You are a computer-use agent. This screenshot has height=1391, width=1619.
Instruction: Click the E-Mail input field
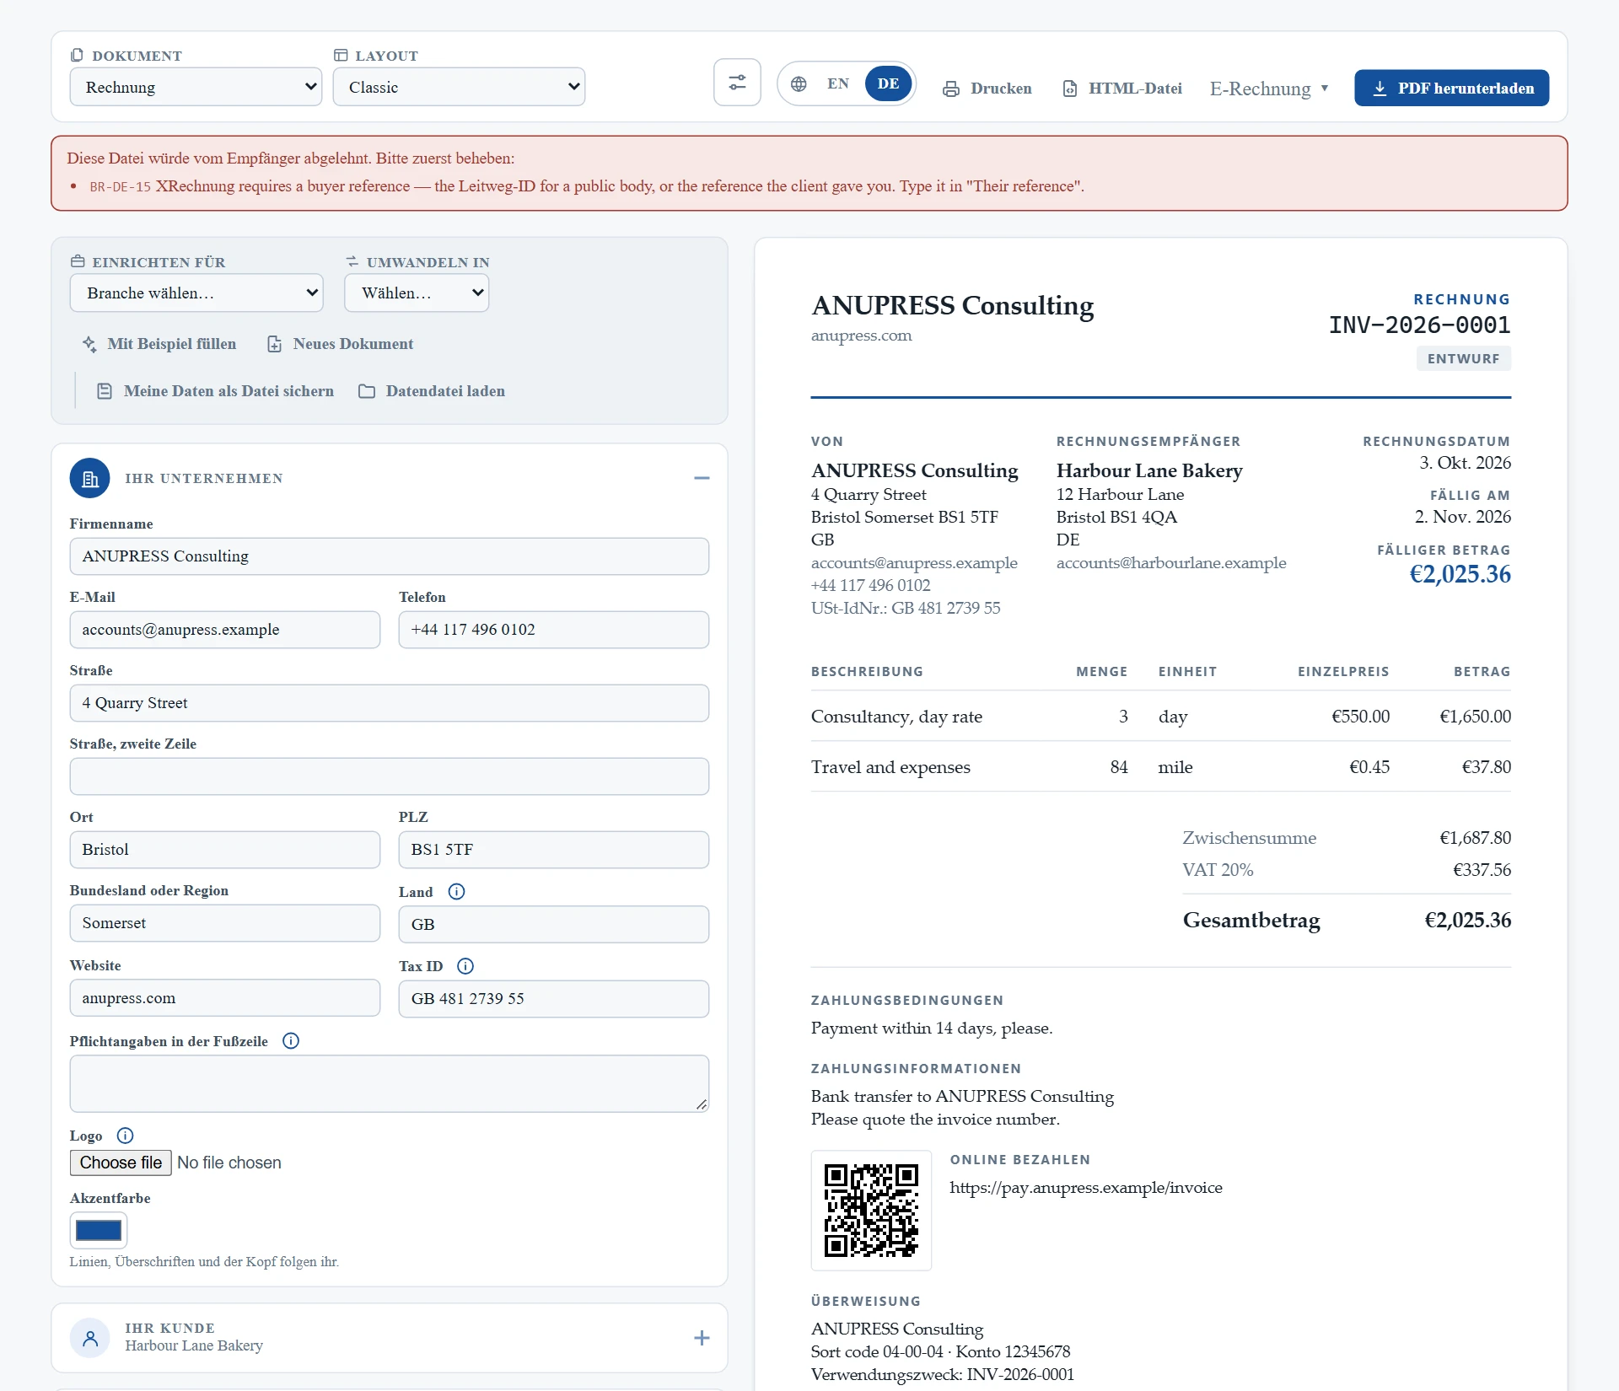(x=225, y=630)
